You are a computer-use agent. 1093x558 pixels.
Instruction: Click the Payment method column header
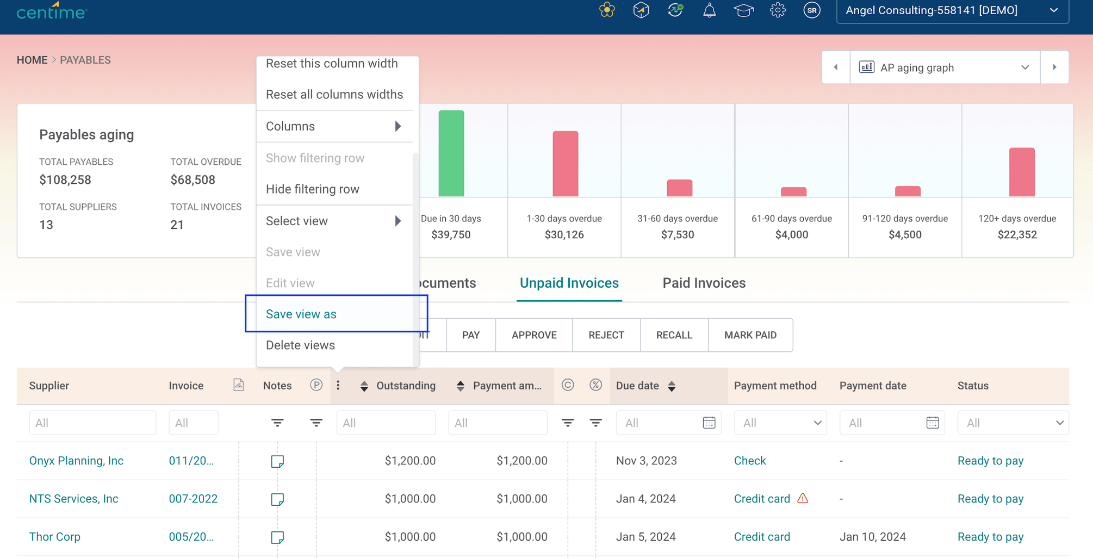(775, 386)
